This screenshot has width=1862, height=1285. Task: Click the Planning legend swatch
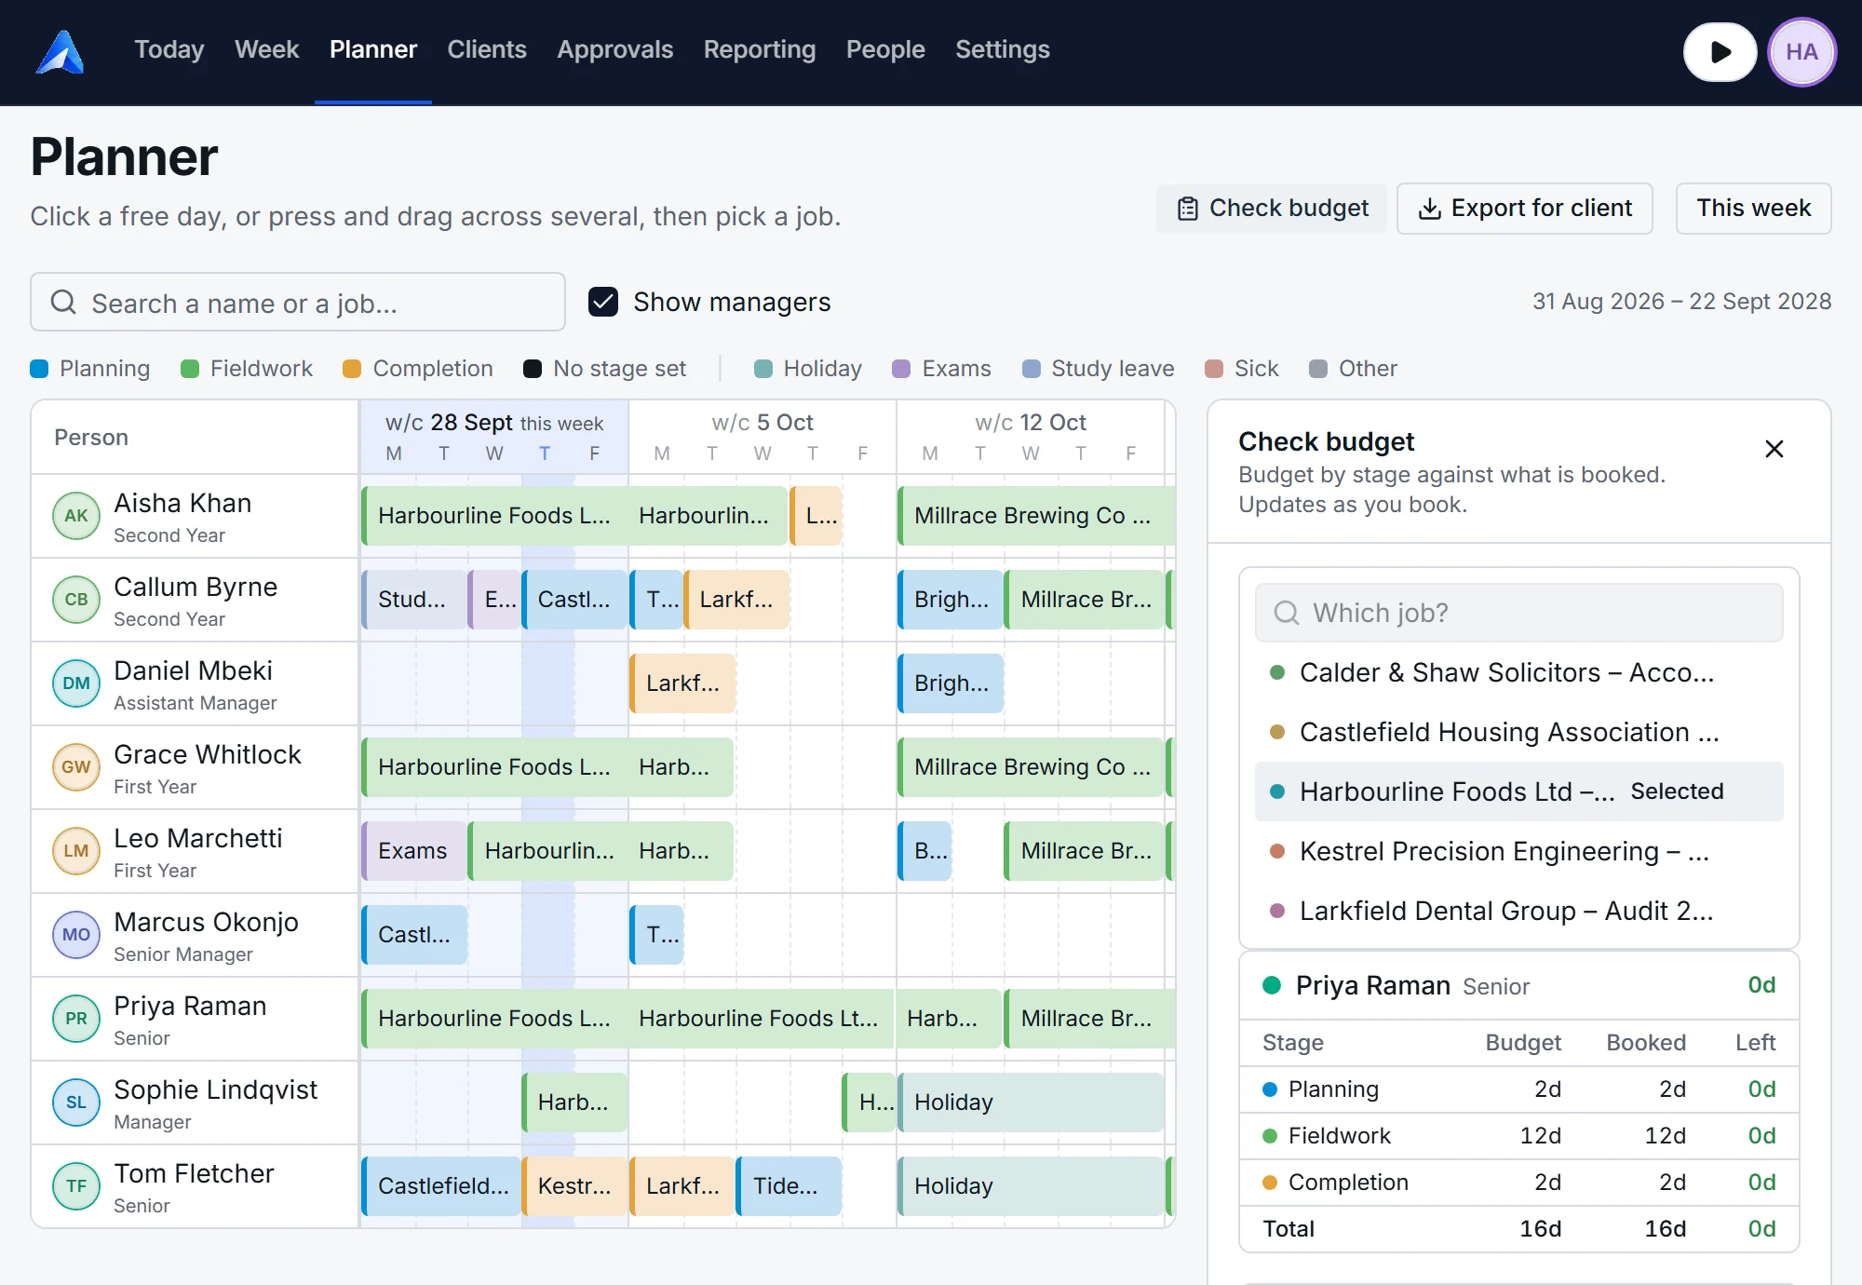click(x=39, y=369)
